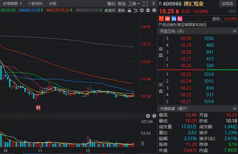This screenshot has height=154, width=238.
Task: Click the 14.92 price axis label
Action: [x=146, y=27]
